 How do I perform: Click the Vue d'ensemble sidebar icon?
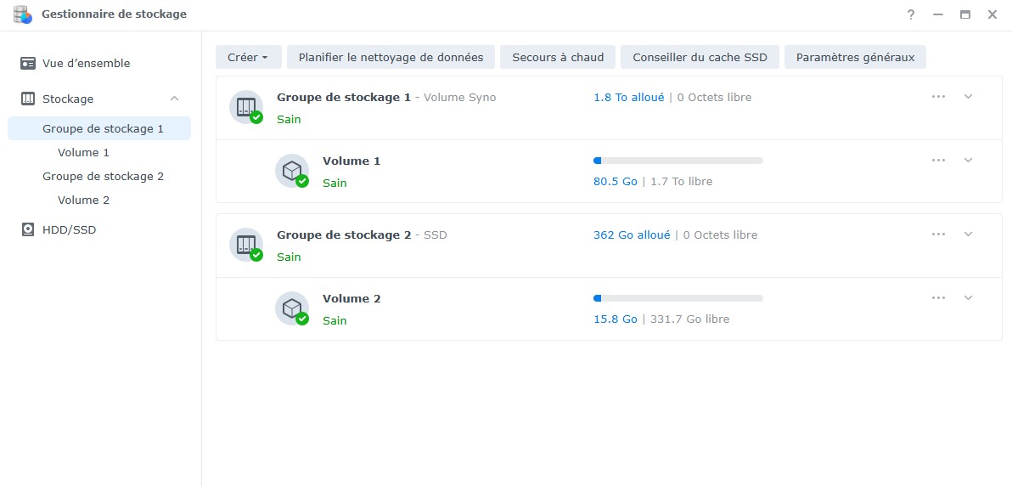pos(28,64)
